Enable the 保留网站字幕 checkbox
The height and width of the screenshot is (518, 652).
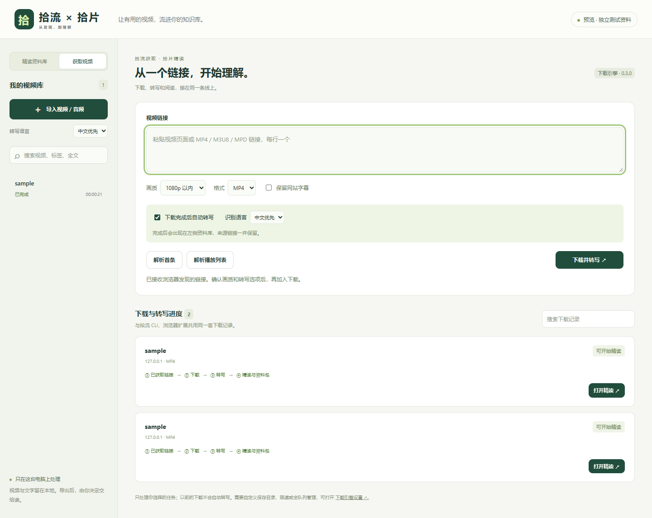(x=268, y=187)
